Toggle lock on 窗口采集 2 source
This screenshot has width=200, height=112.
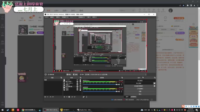[x=80, y=82]
